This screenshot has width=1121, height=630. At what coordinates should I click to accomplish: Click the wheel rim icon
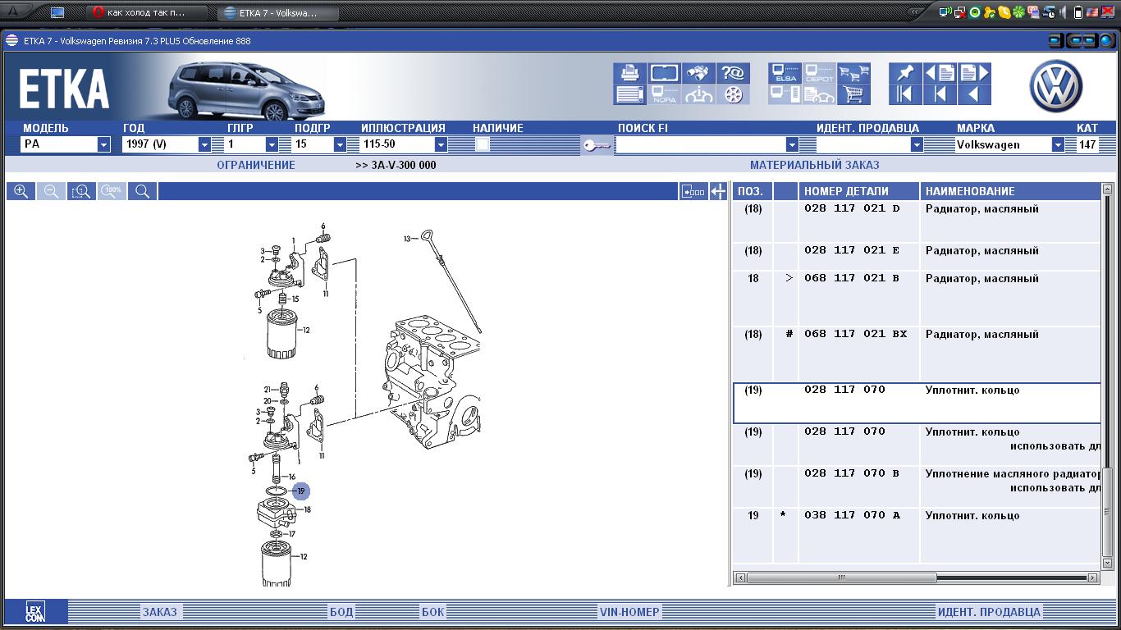733,94
